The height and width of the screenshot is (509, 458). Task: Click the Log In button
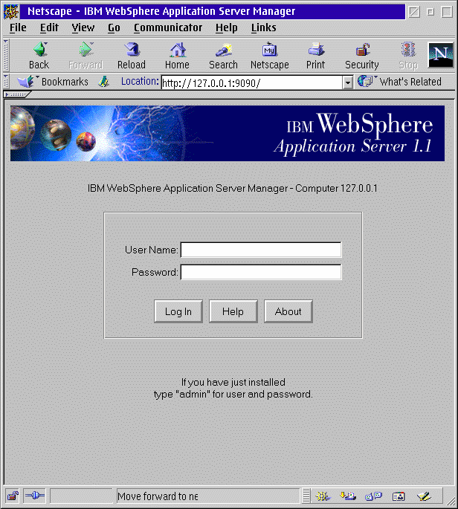tap(178, 311)
